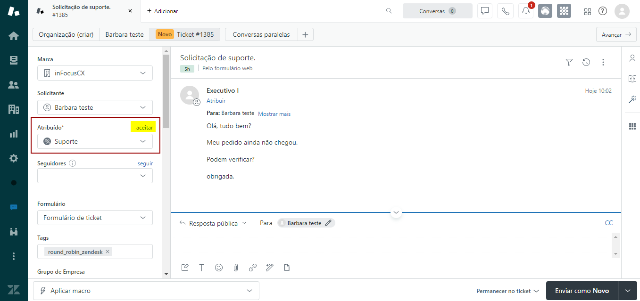Open the Permanecer no ticket dropdown

point(507,291)
